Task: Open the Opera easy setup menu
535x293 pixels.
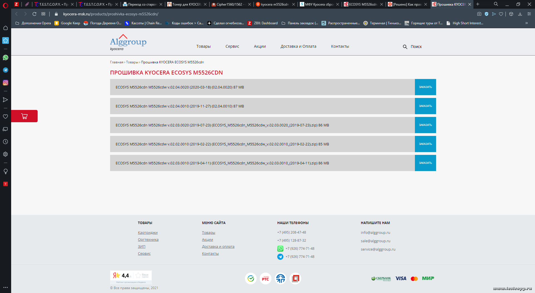Action: coord(529,14)
